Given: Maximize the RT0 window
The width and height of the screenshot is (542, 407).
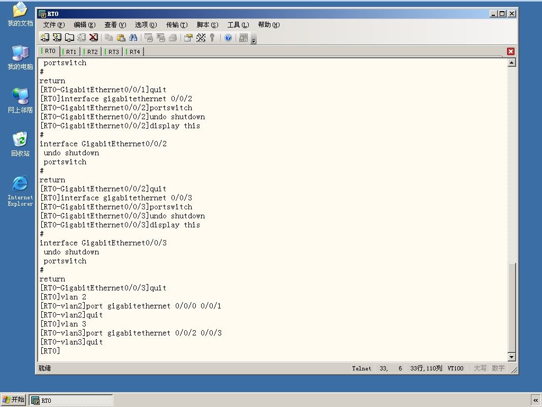Looking at the screenshot, I should 502,14.
